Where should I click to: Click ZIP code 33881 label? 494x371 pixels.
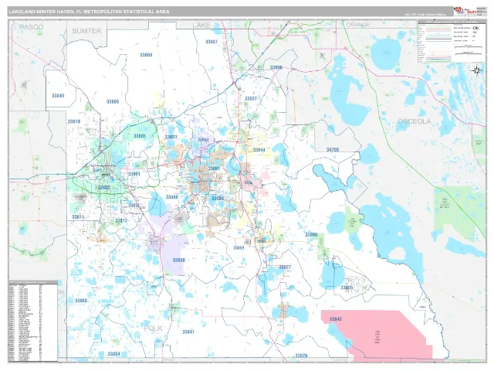click(x=214, y=168)
